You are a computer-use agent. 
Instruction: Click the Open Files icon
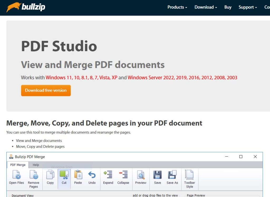16,175
